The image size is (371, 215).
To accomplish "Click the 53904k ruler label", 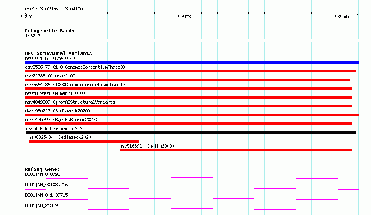I will (x=342, y=17).
